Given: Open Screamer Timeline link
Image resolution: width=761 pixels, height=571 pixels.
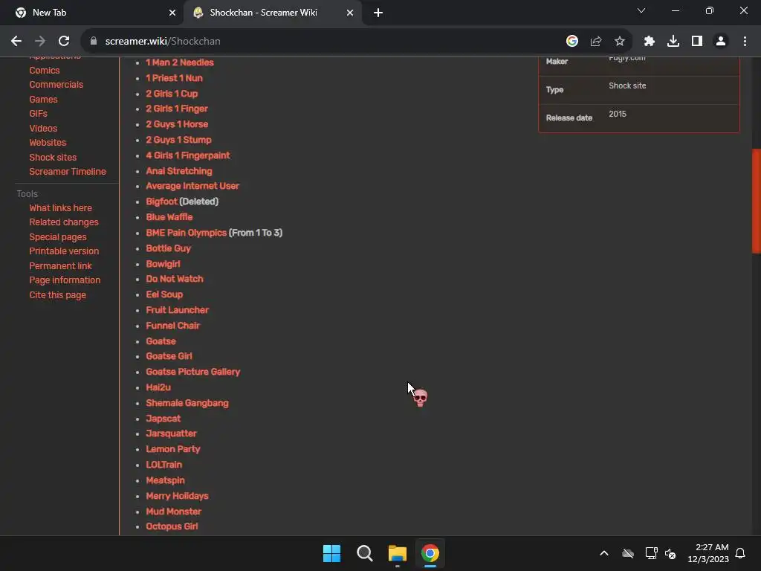Looking at the screenshot, I should click(68, 172).
